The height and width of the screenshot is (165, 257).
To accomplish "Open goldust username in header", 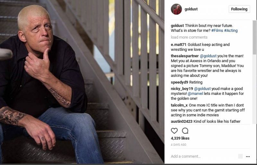I will 191,9.
